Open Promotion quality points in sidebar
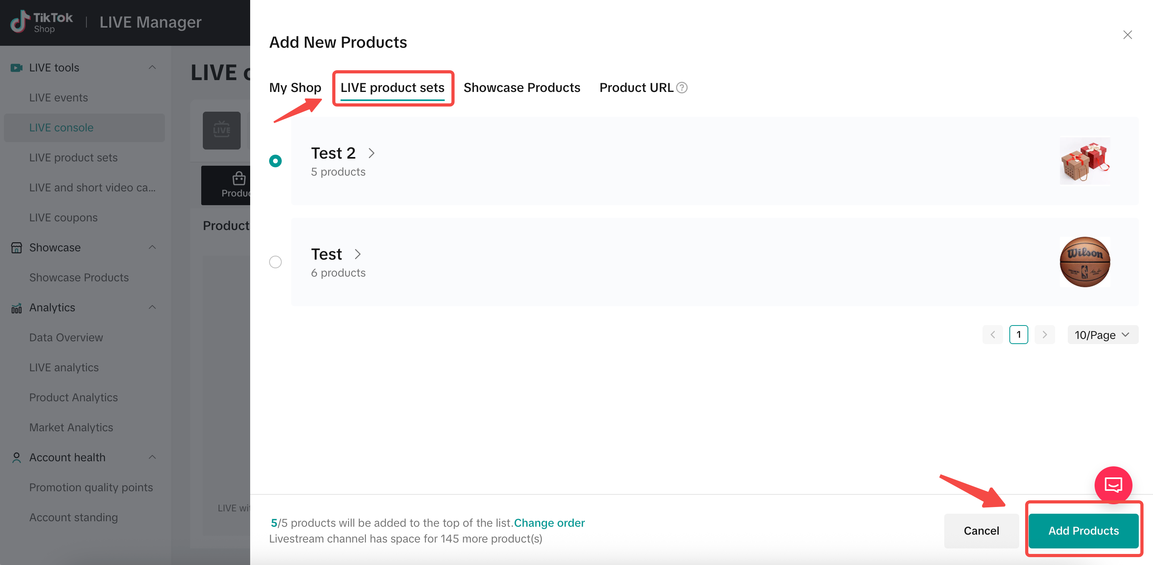The image size is (1153, 565). click(x=91, y=488)
